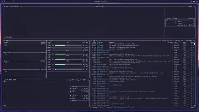
Task: Toggle reverse sorting in proc box
Action: click(176, 41)
